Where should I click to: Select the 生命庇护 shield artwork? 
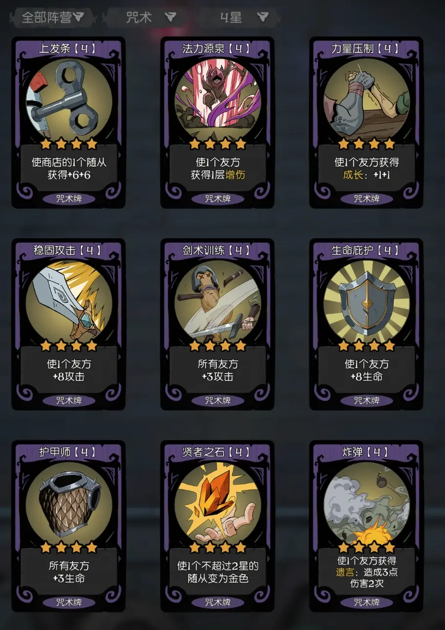366,302
